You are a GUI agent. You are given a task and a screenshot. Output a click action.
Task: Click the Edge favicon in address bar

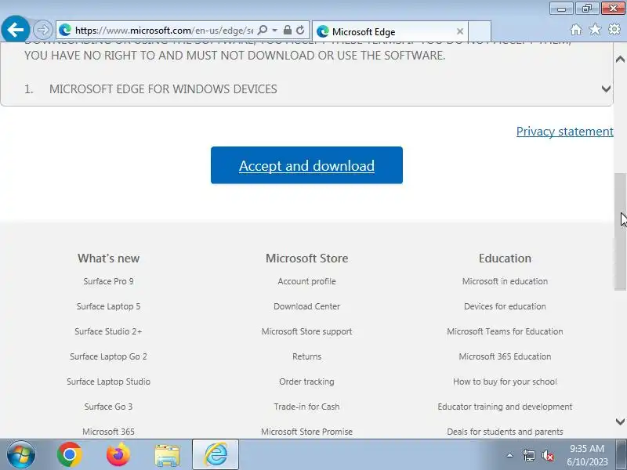pyautogui.click(x=65, y=30)
